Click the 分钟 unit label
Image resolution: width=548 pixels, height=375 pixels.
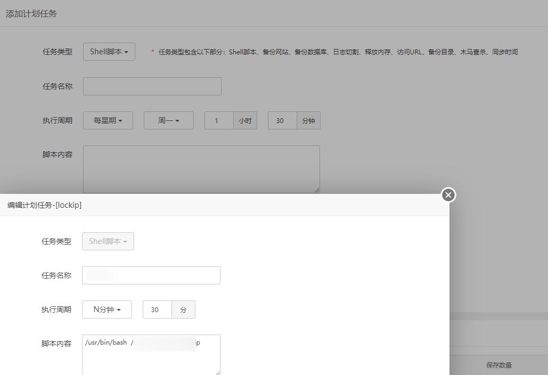(x=308, y=120)
